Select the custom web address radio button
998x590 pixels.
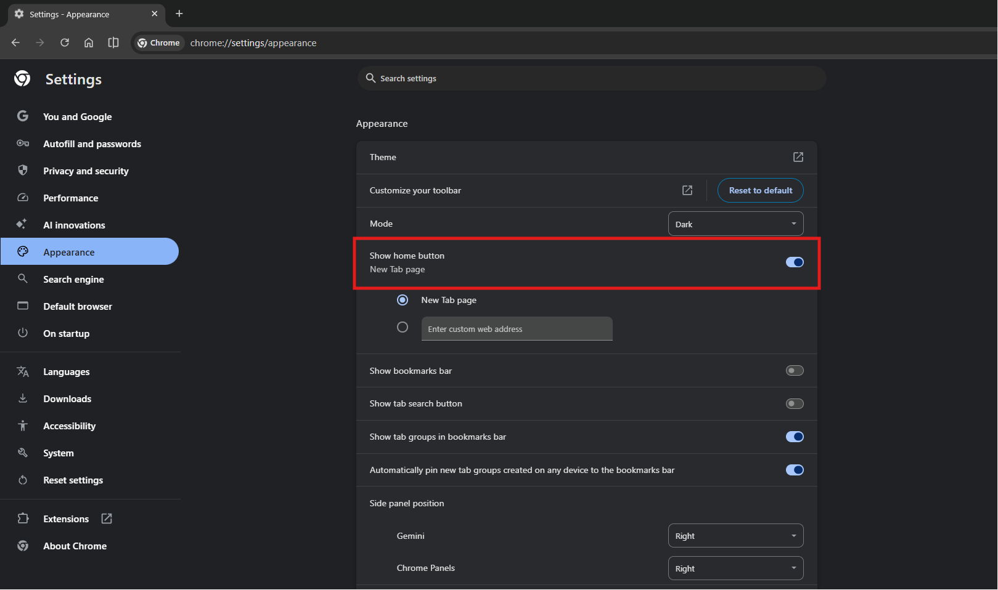coord(403,327)
